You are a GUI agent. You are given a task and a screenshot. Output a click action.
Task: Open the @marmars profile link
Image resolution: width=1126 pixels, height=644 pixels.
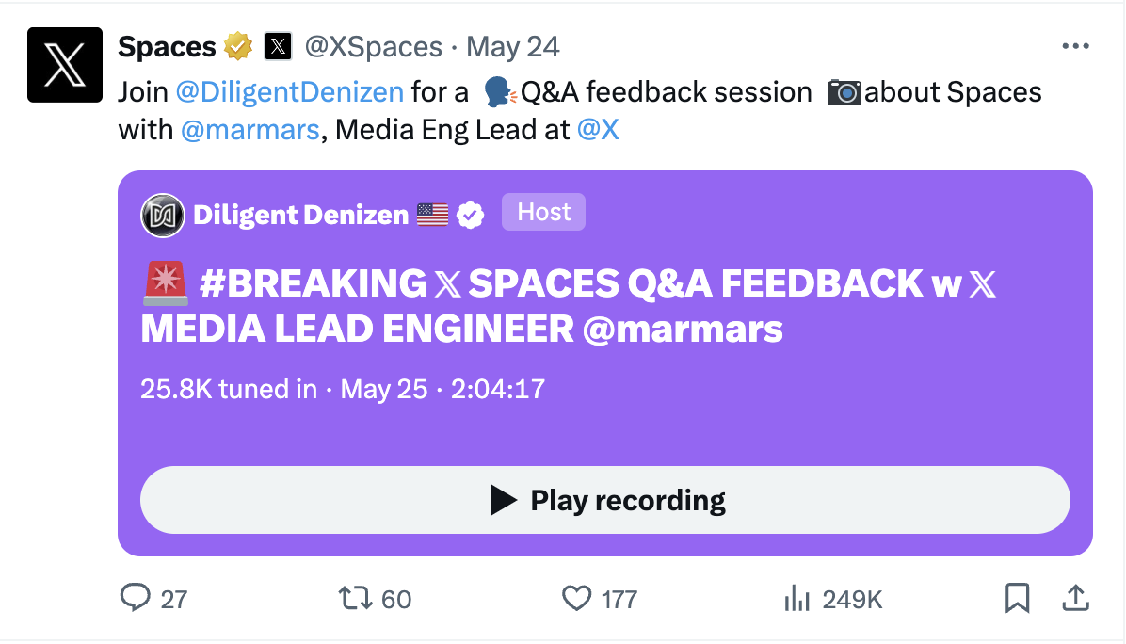pos(250,129)
